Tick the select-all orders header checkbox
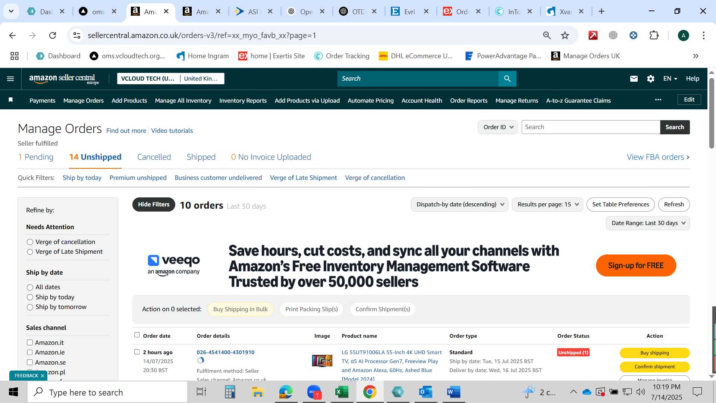The height and width of the screenshot is (403, 716). [137, 335]
